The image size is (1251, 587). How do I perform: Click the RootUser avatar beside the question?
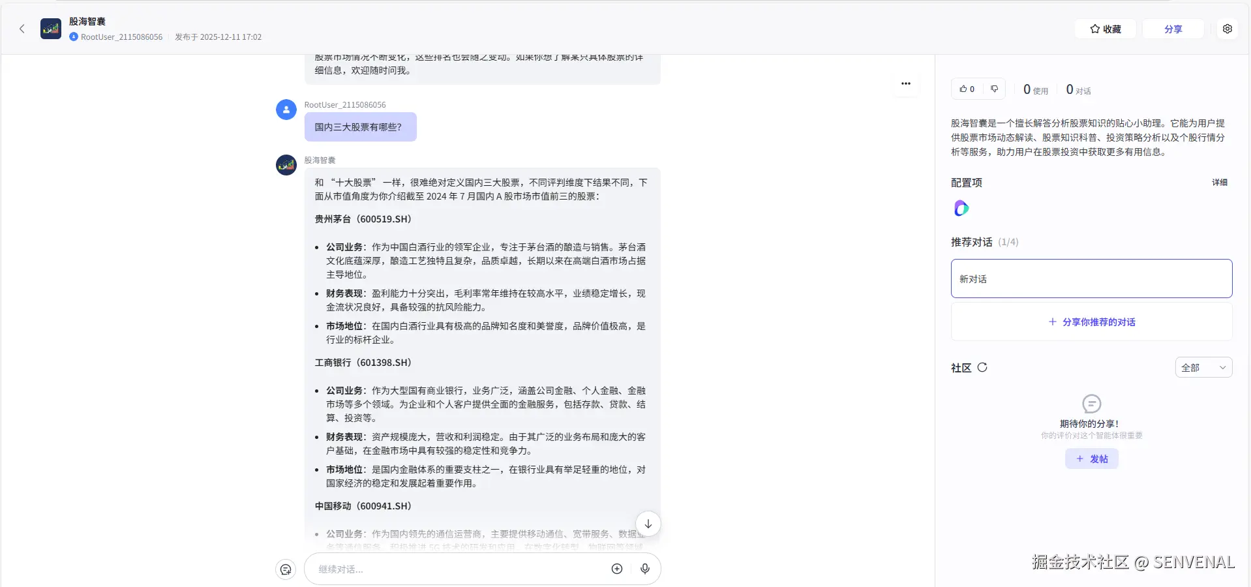click(x=286, y=110)
